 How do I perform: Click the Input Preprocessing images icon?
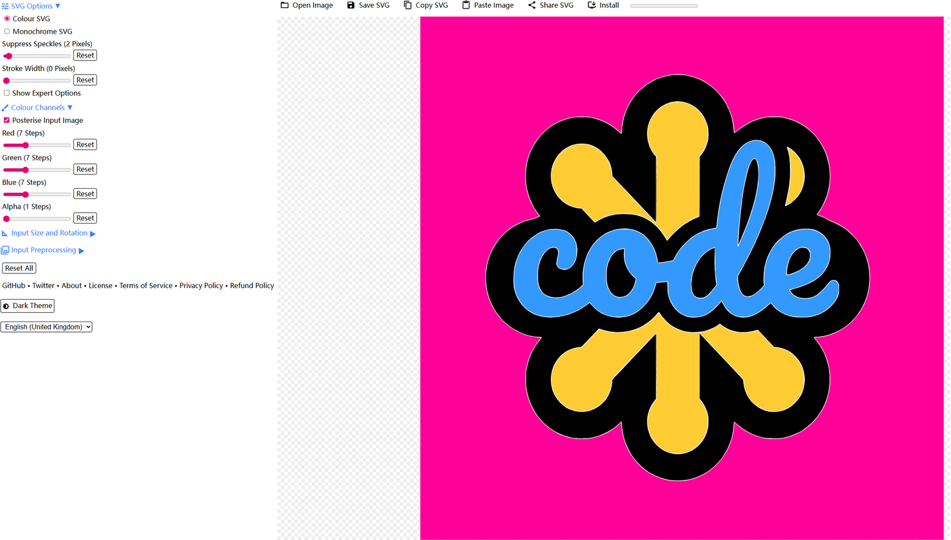coord(5,250)
